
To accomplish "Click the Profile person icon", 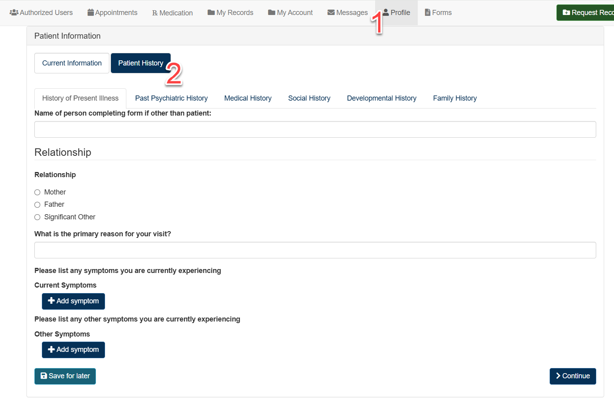I will pos(386,13).
